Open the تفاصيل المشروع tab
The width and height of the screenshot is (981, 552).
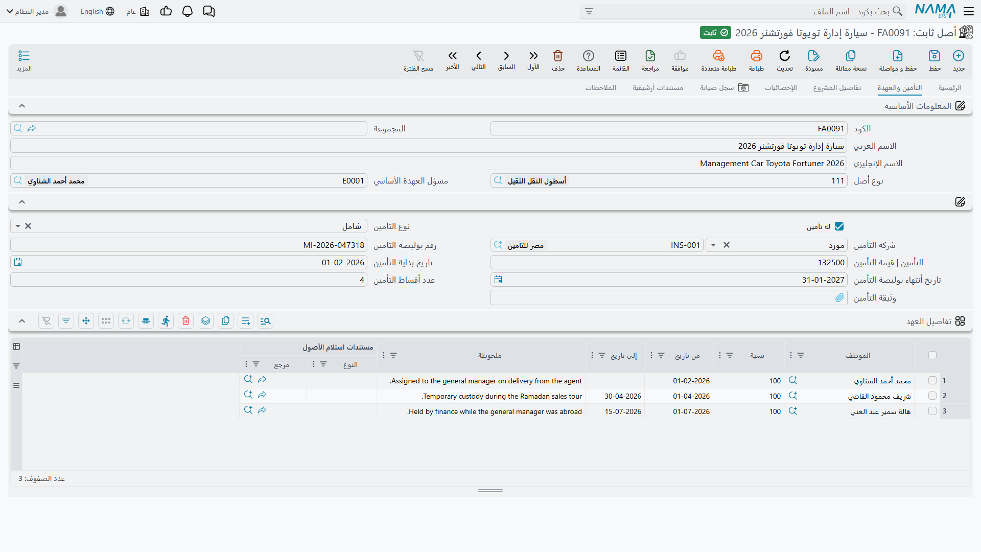(x=837, y=88)
